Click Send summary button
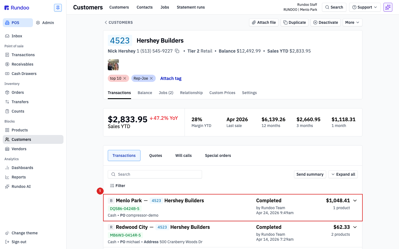The height and width of the screenshot is (249, 399). pos(310,174)
